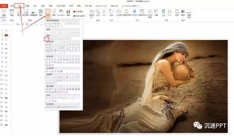Insert Slide Number
This screenshot has width=234, height=136.
coord(150,13)
